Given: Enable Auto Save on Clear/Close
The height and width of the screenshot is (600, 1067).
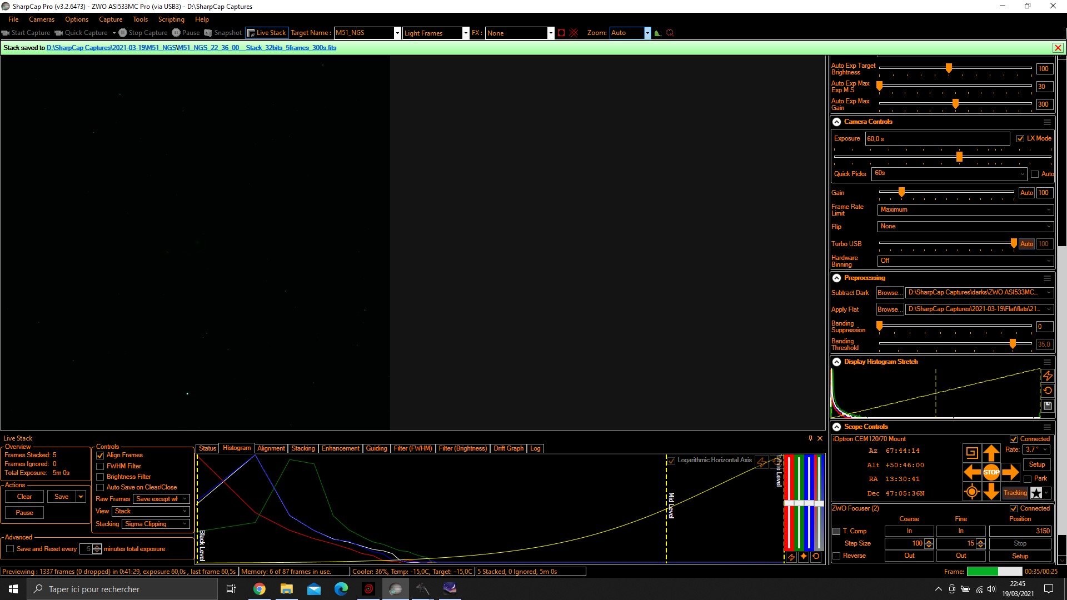Looking at the screenshot, I should coord(100,487).
